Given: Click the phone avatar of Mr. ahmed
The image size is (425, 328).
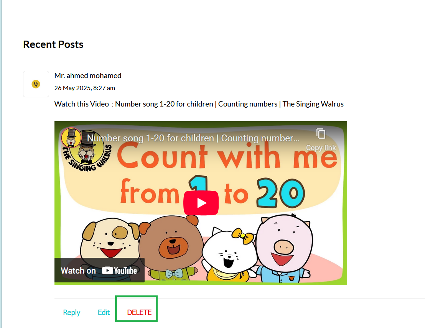Looking at the screenshot, I should [x=36, y=84].
